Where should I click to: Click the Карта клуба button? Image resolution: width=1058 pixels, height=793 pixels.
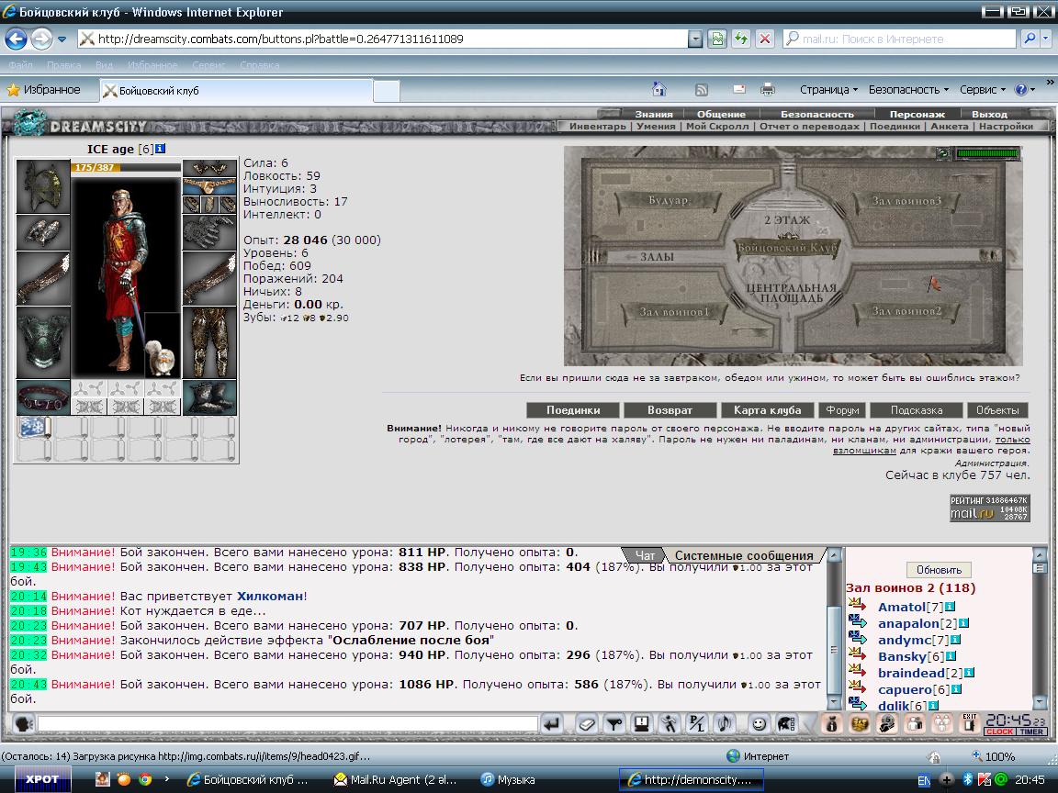(768, 410)
